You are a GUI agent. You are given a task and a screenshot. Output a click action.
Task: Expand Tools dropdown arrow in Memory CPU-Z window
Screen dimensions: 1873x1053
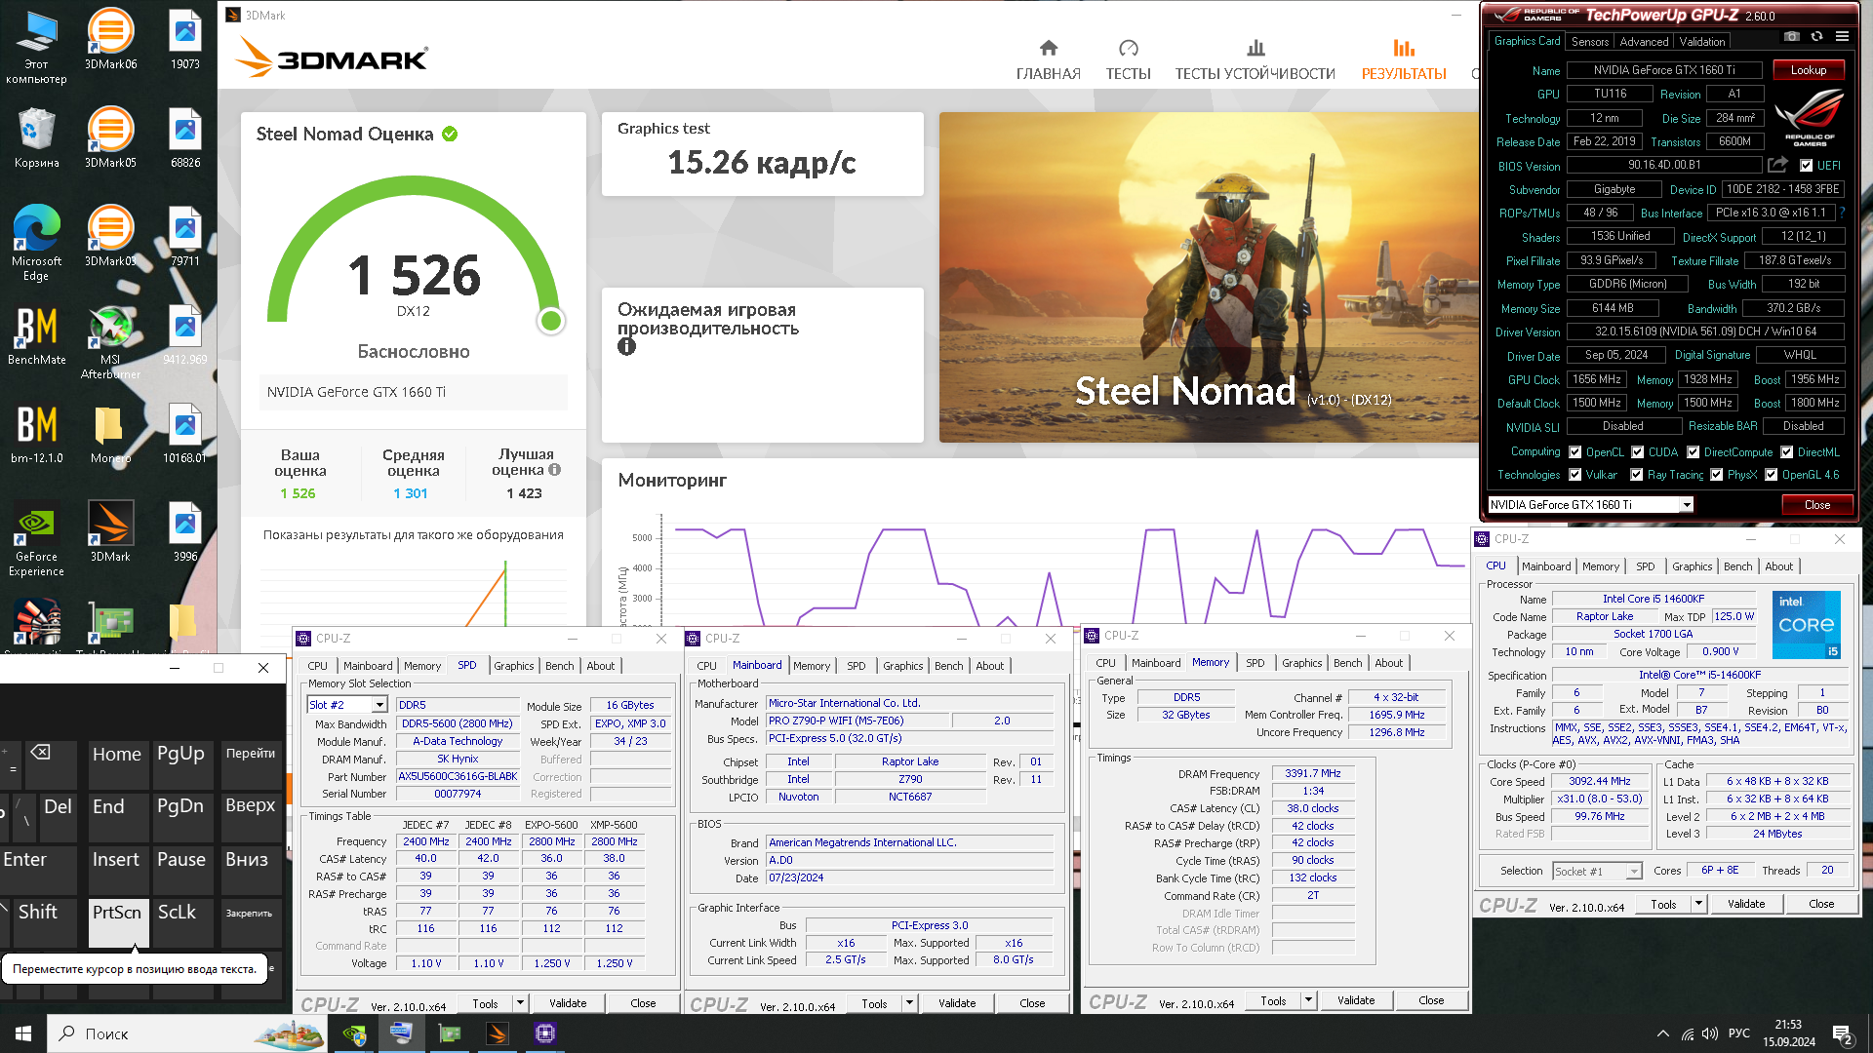(x=1308, y=1000)
